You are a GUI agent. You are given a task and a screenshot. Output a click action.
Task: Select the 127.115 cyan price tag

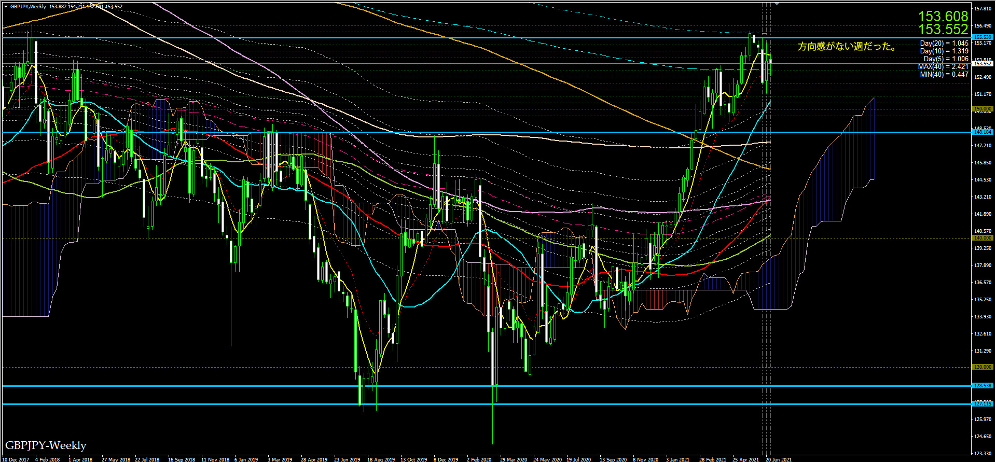pos(983,403)
